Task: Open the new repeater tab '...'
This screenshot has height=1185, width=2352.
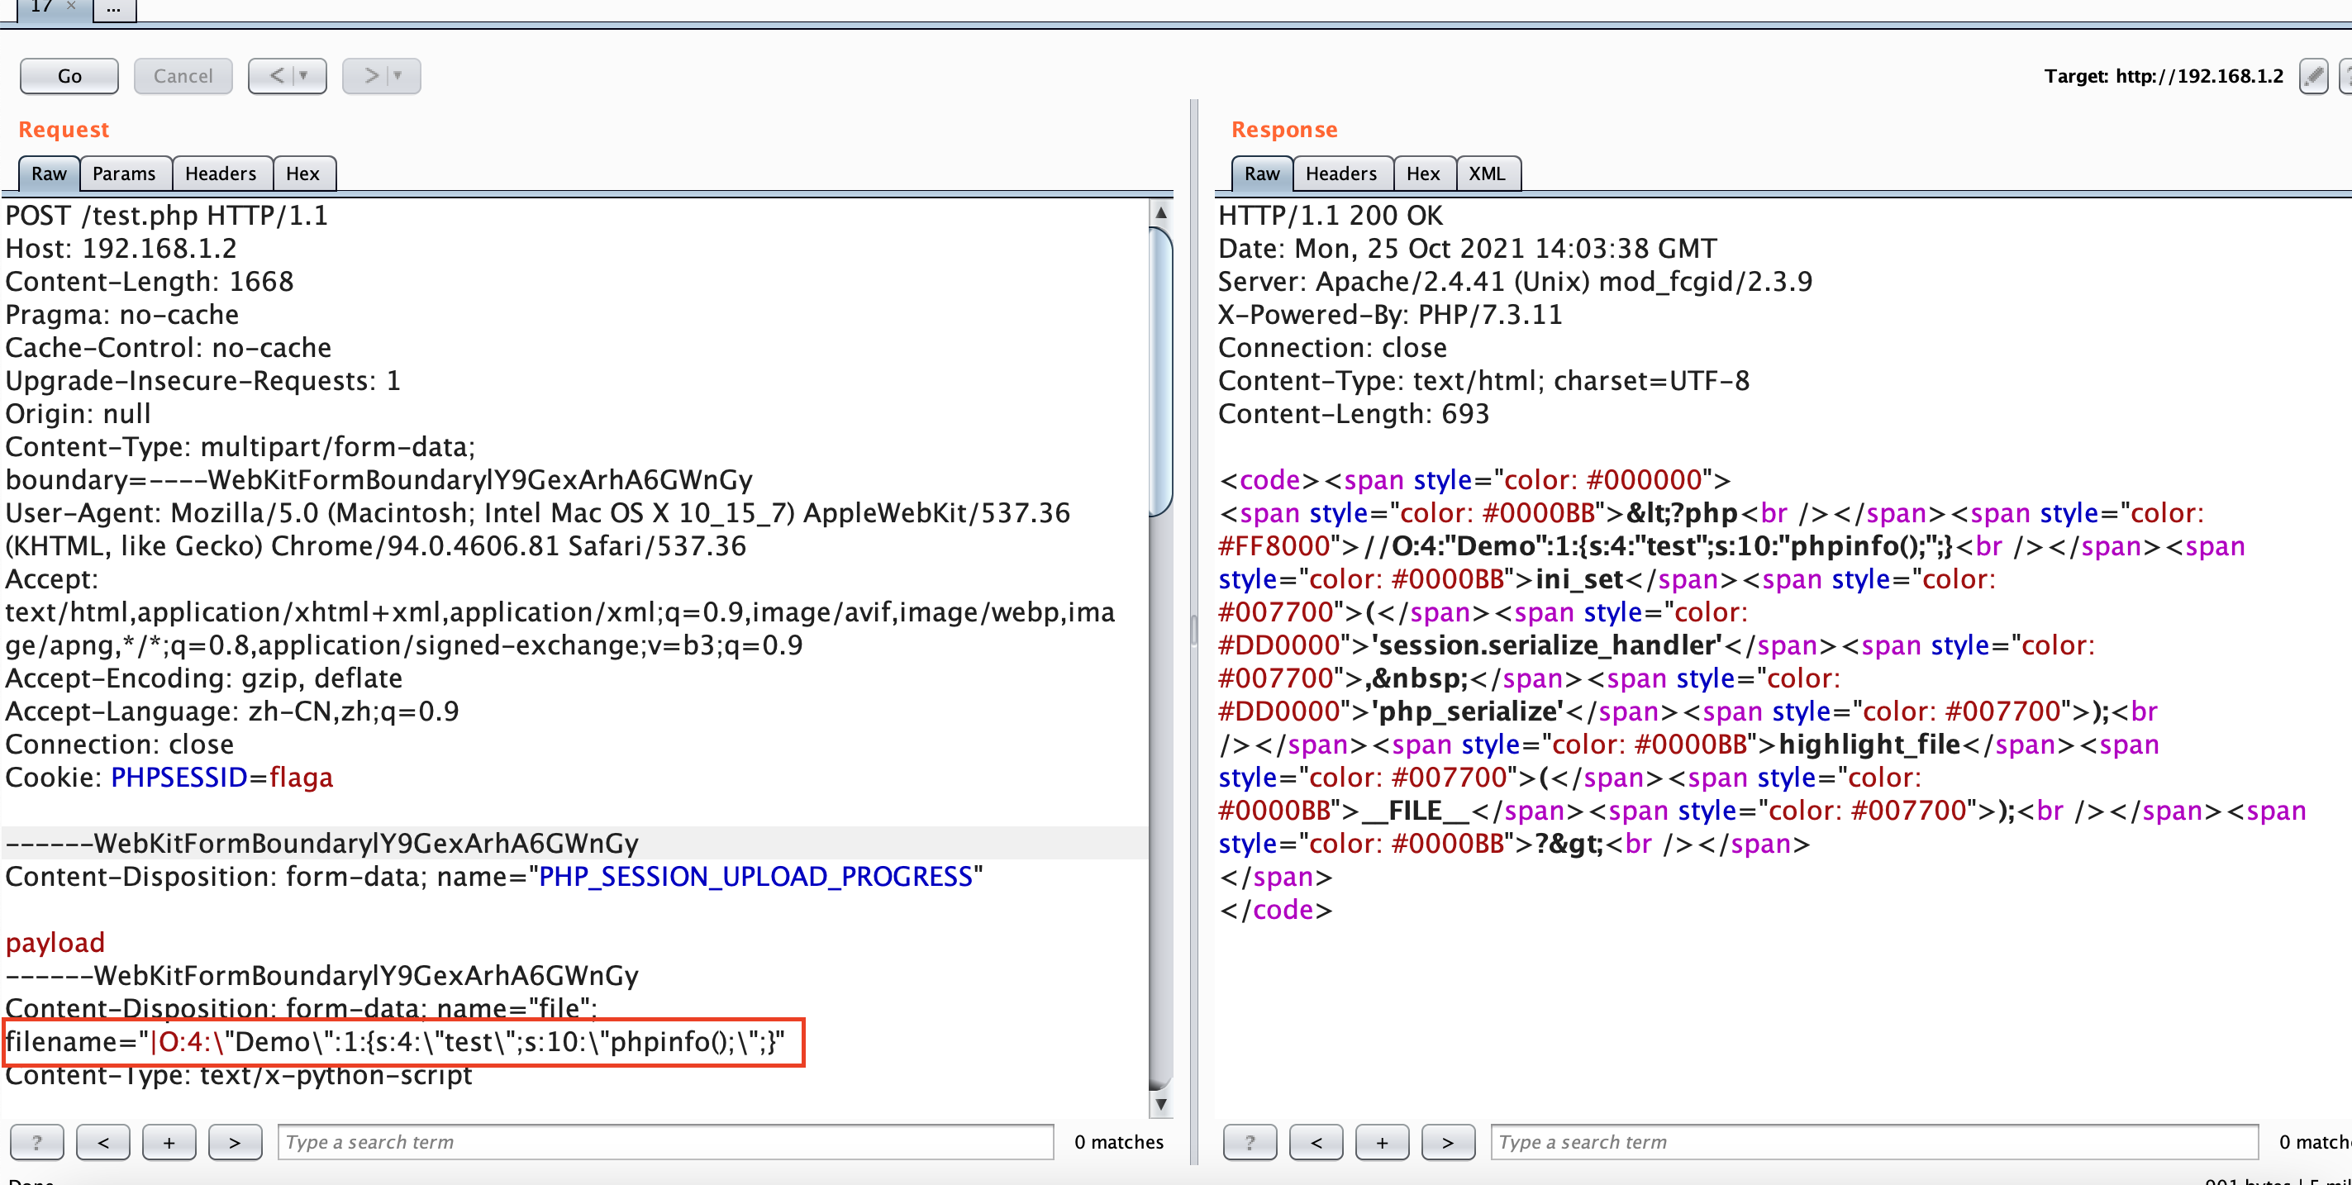Action: point(113,9)
